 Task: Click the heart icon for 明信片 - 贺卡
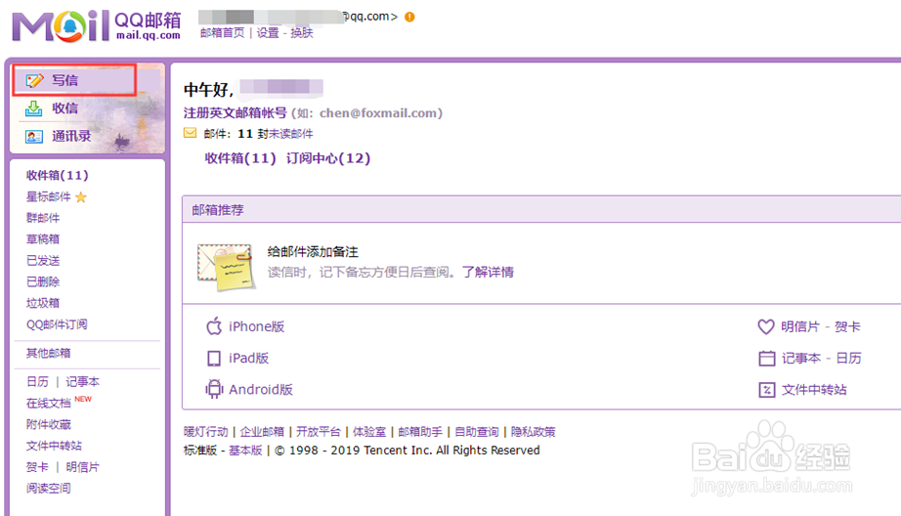click(x=766, y=326)
